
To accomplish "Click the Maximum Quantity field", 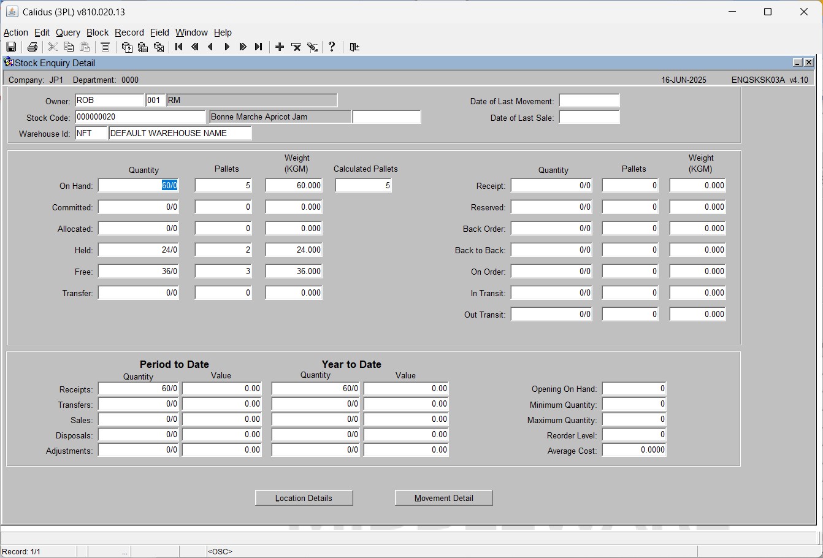I will coord(634,419).
